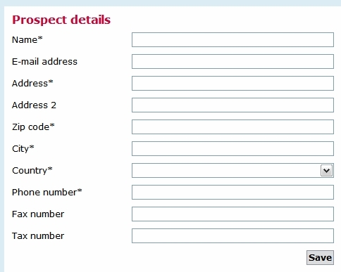Click the "Country*" label text
Image resolution: width=341 pixels, height=272 pixels.
(x=32, y=171)
